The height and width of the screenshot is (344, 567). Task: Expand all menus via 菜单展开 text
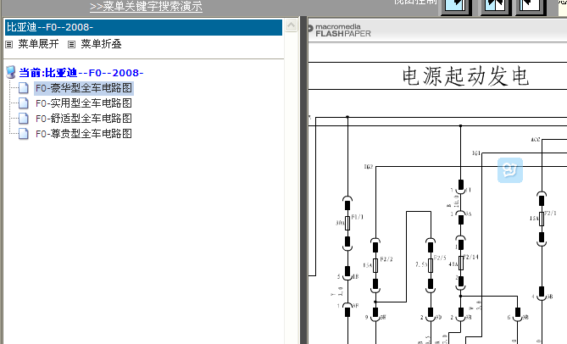click(x=38, y=44)
